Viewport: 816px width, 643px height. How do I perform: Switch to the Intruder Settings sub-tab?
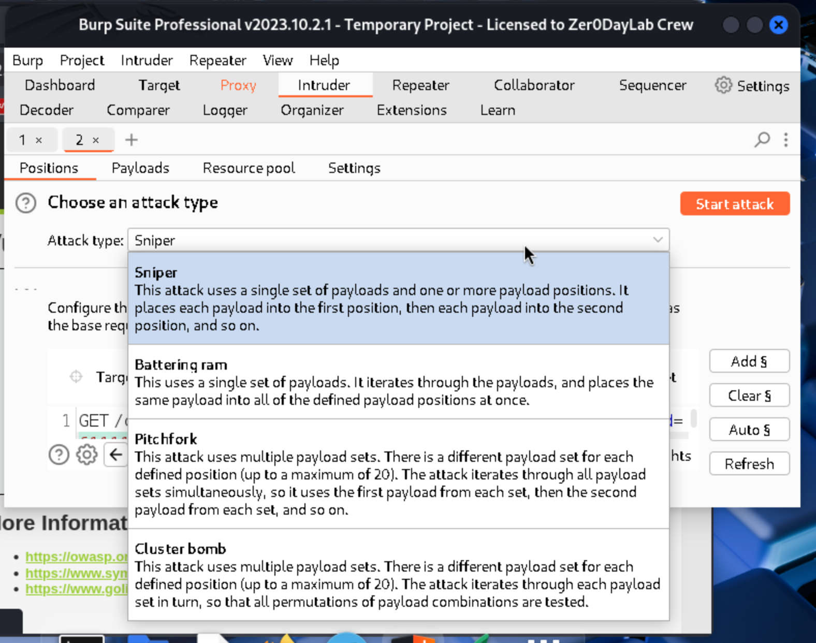click(355, 168)
